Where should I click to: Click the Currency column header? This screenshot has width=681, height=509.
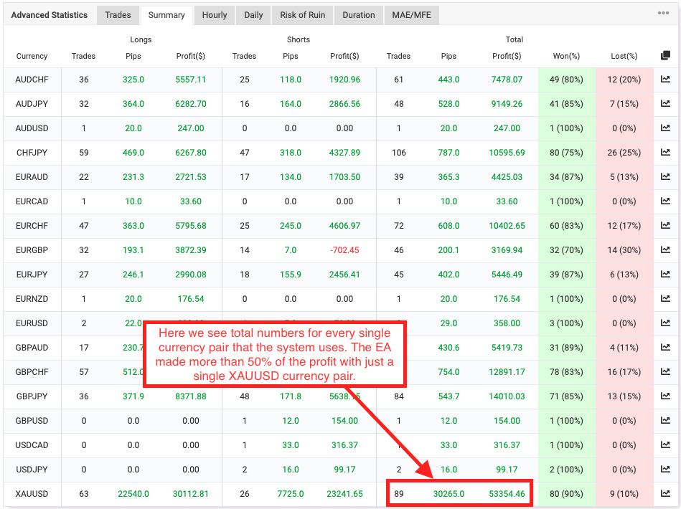tap(32, 56)
